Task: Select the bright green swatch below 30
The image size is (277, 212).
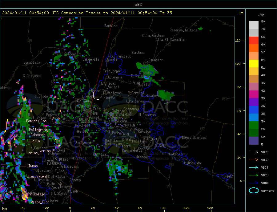Action: [254, 125]
